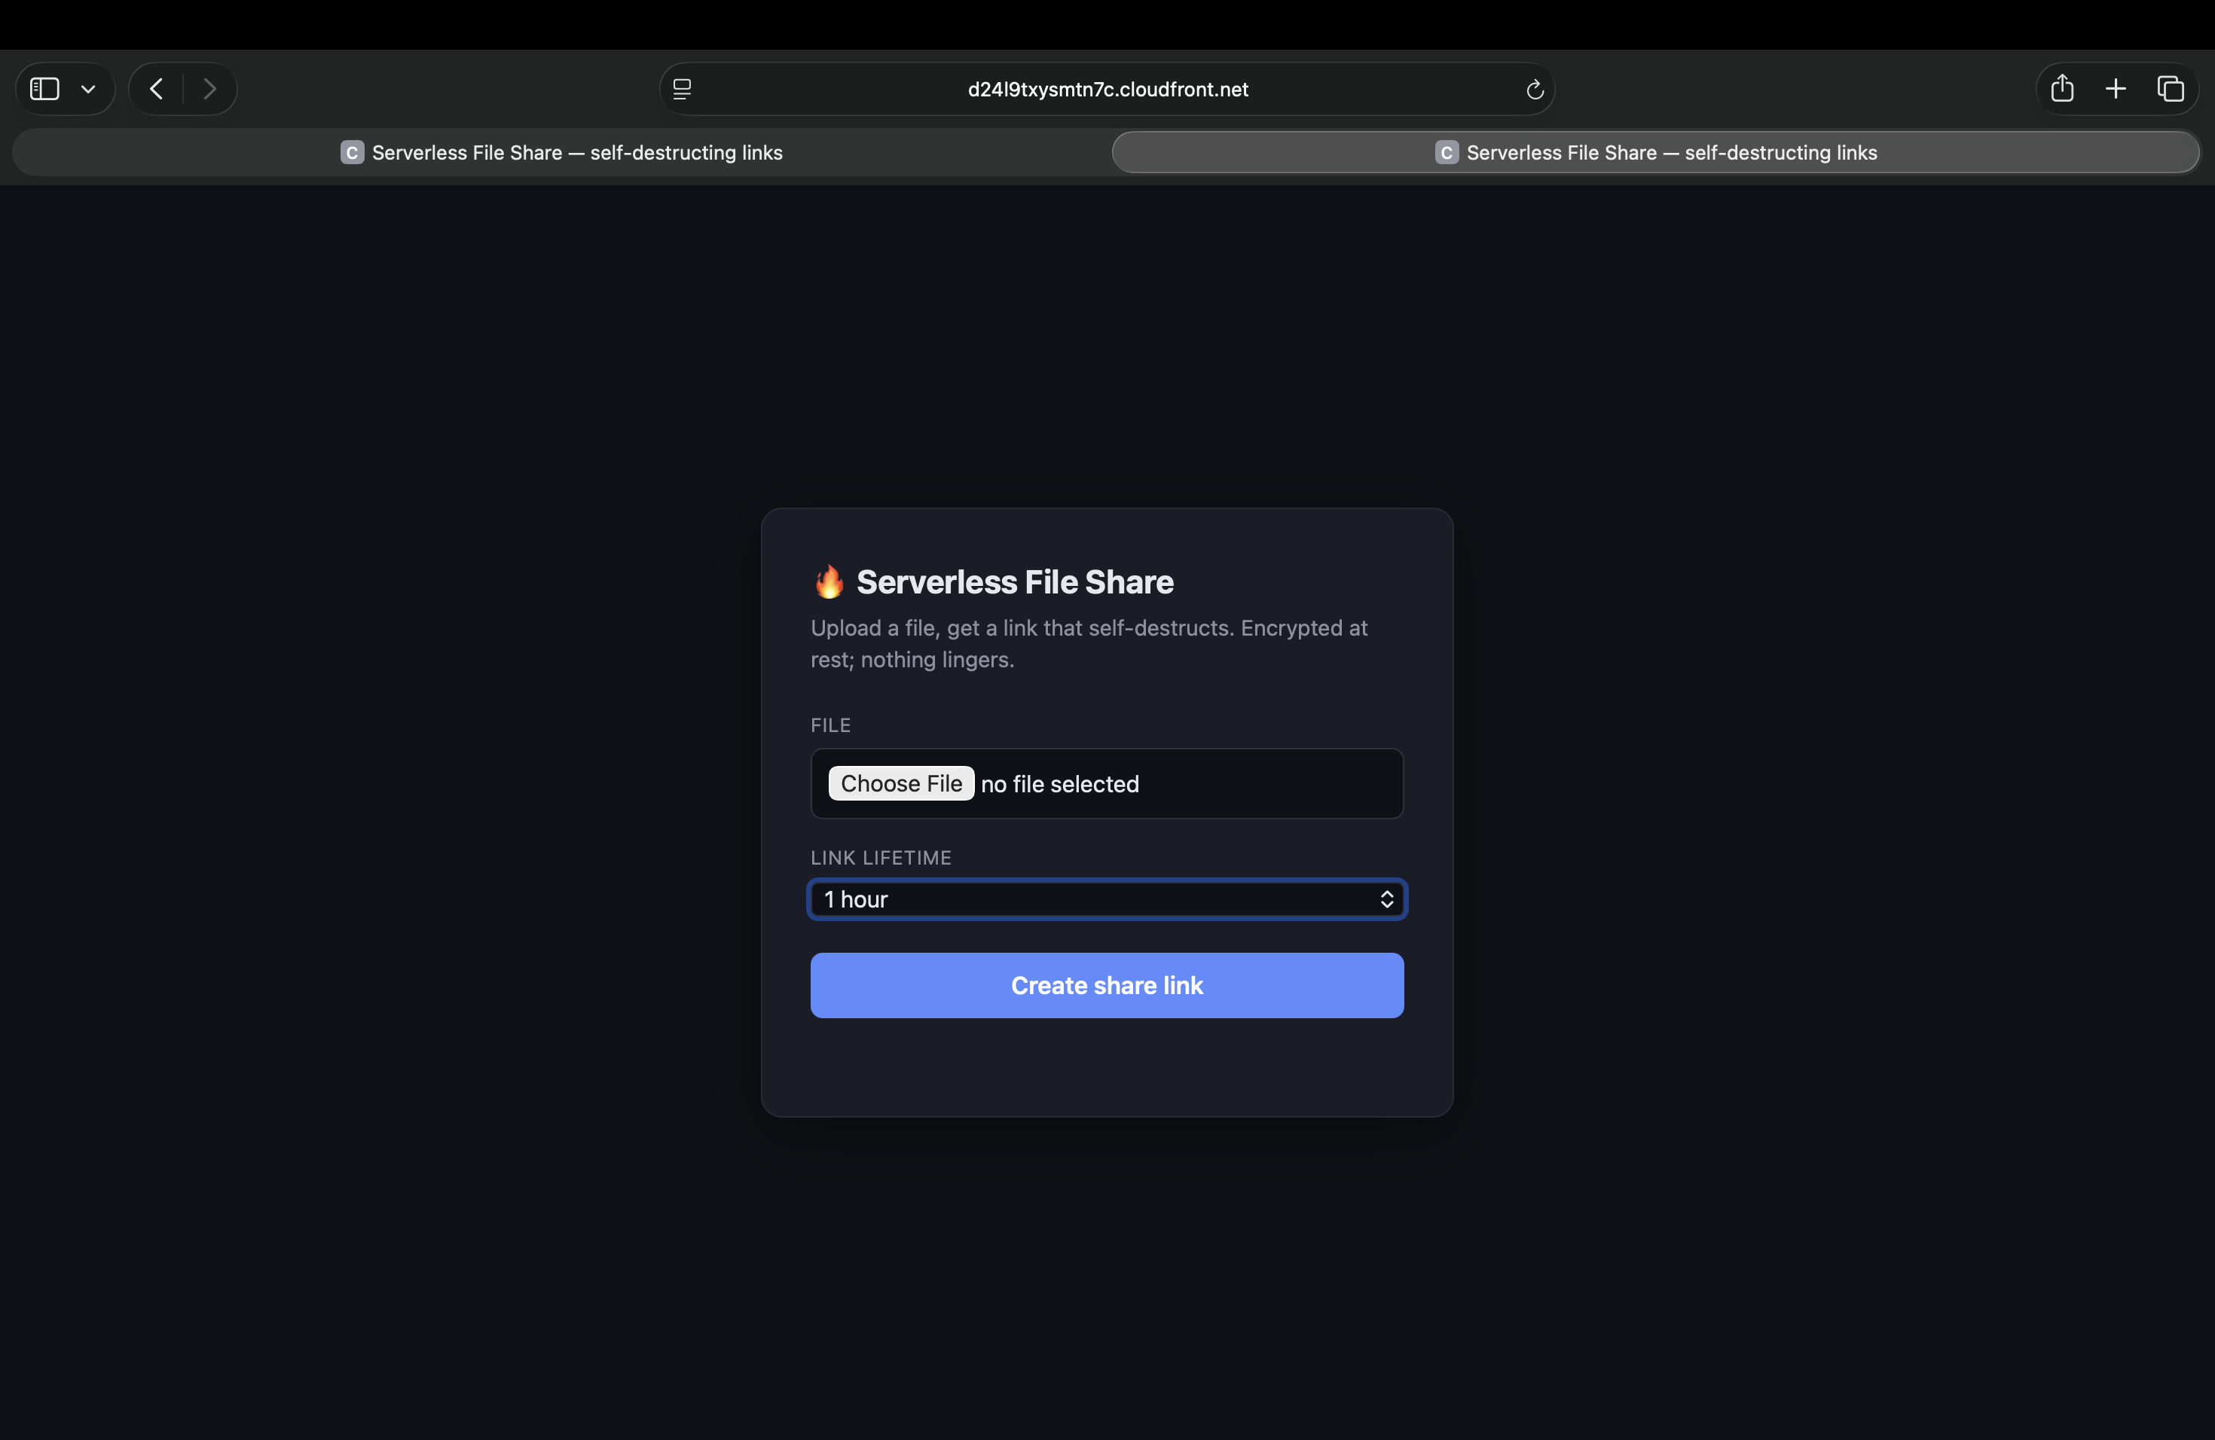2215x1440 pixels.
Task: Click the LINK LIFETIME label
Action: 881,859
